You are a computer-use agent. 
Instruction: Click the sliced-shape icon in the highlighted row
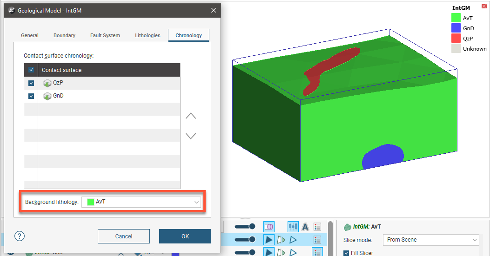tap(281, 240)
